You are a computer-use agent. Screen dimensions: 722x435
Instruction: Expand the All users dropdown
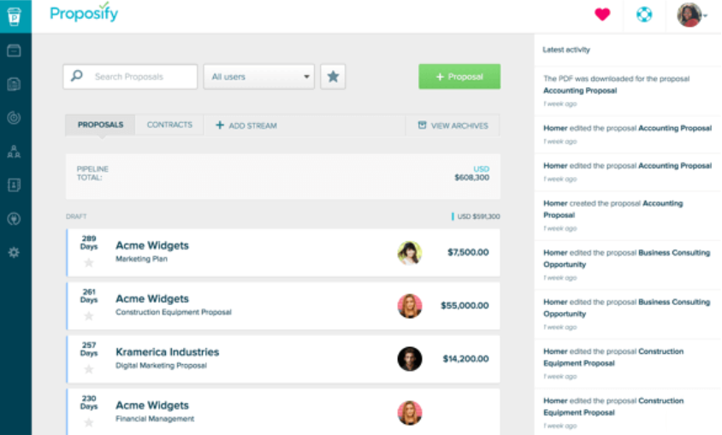[x=261, y=77]
